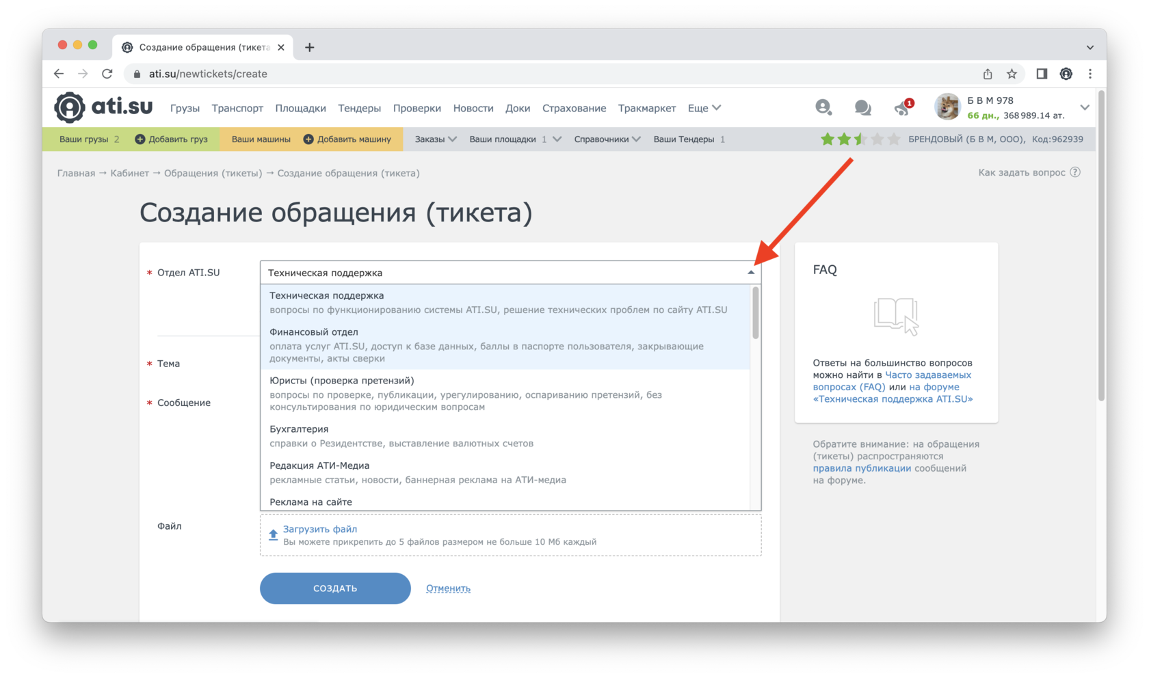
Task: Reload the current page
Action: 107,74
